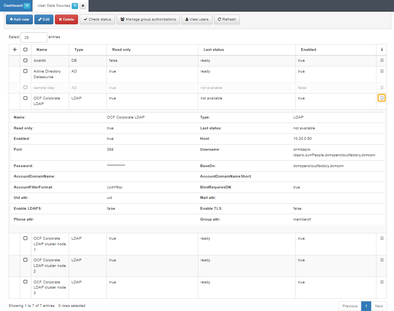Screen dimensions: 394x311
Task: Check the localdb row checkbox
Action: tap(25, 60)
